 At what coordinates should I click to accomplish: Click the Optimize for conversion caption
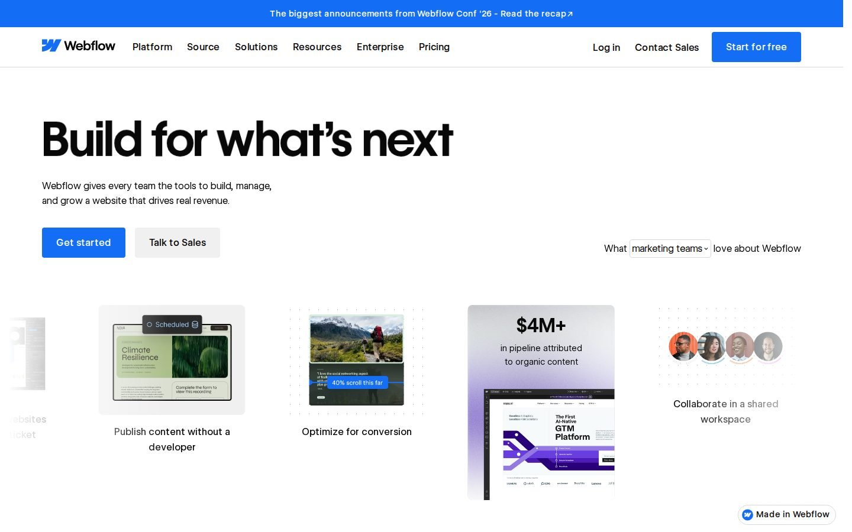[x=357, y=432]
